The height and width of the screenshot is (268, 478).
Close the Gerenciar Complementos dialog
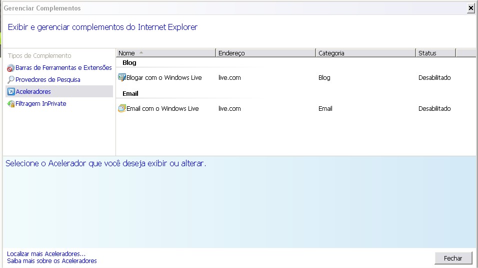471,8
